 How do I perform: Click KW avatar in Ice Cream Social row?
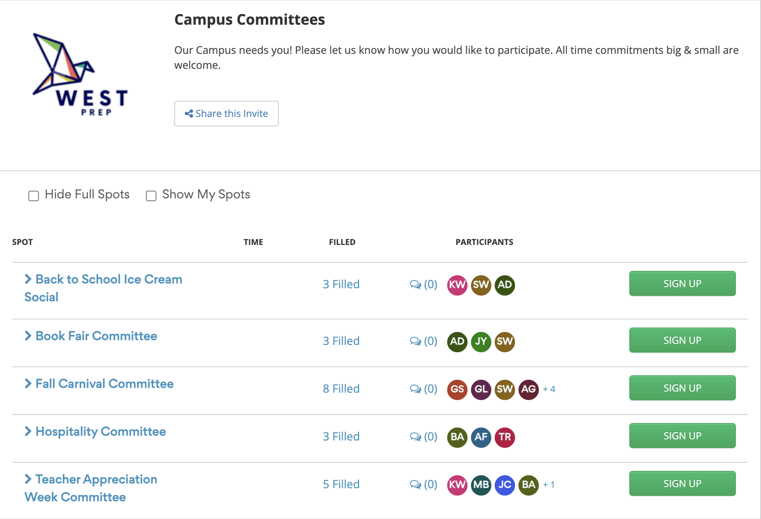point(457,285)
